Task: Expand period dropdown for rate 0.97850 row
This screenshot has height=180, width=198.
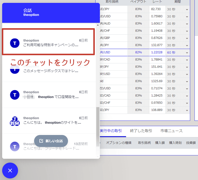Action: coord(187,103)
